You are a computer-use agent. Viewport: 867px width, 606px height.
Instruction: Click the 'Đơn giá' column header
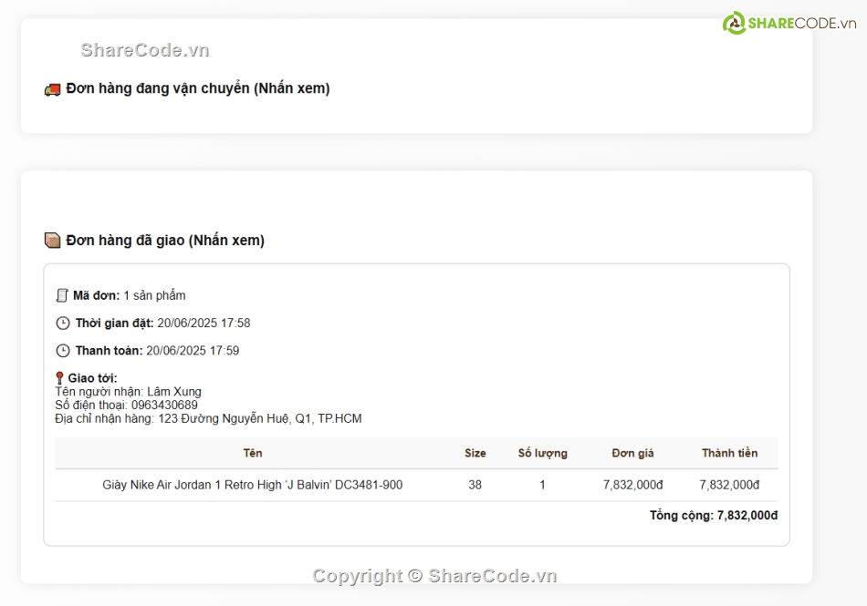632,453
